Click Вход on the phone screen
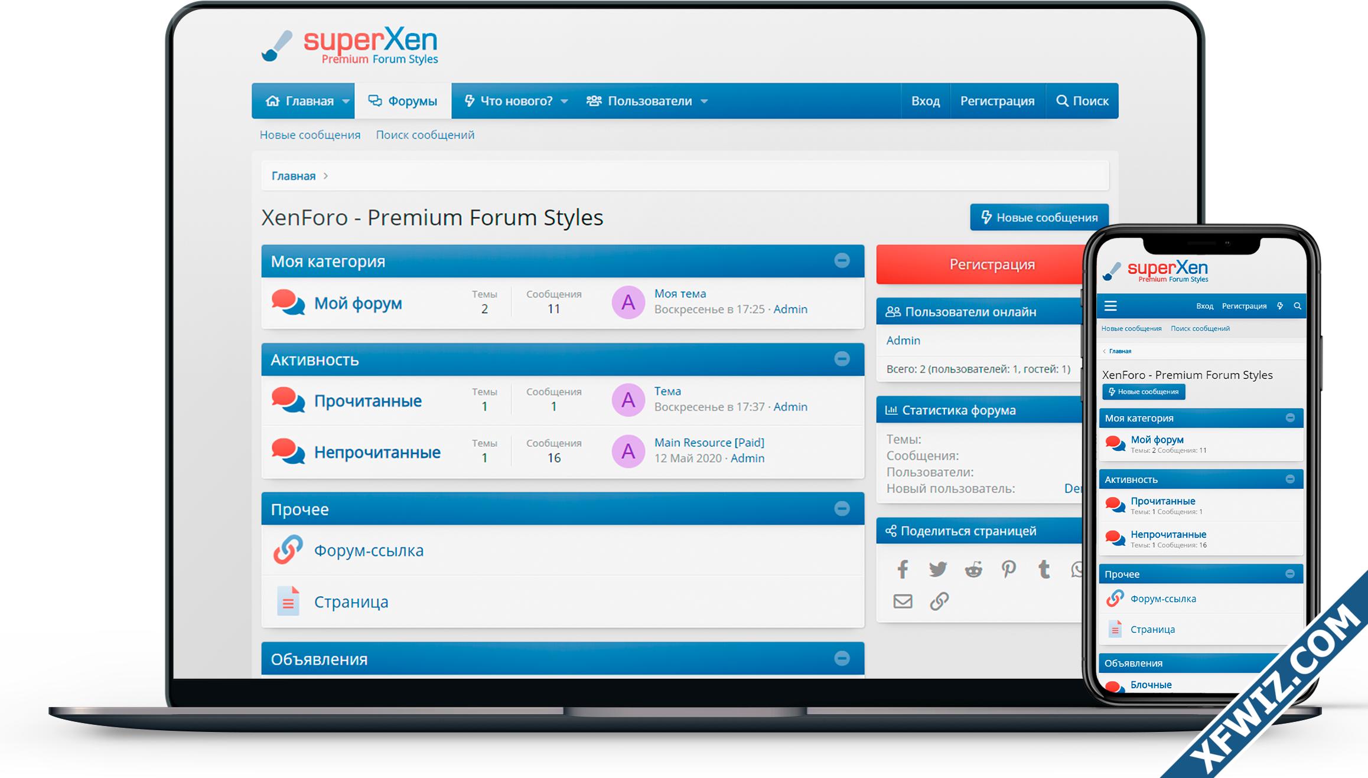 click(x=1204, y=306)
